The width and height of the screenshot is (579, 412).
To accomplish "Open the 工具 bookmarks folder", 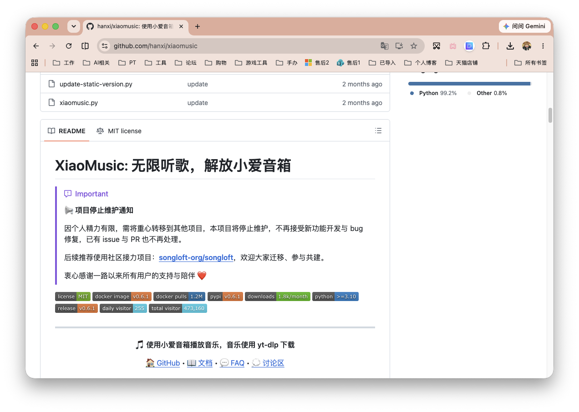I will pos(156,63).
